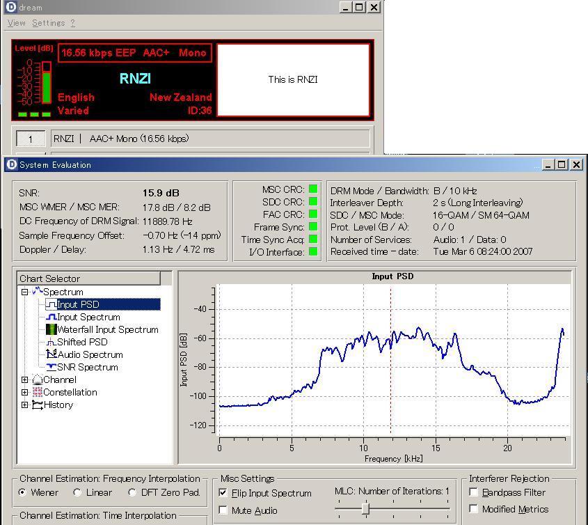This screenshot has width=588, height=525.
Task: Open the View menu in dream window
Action: click(17, 23)
